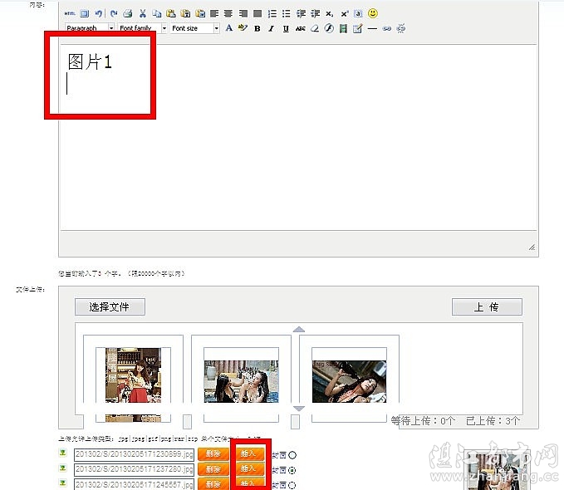Insert an emoticon with the smiley icon
This screenshot has height=490, width=564.
tap(373, 13)
